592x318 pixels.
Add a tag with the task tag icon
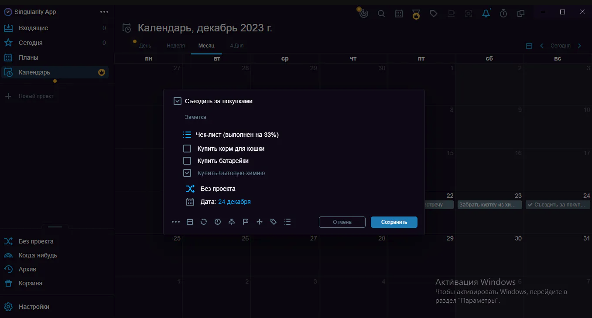tap(274, 222)
